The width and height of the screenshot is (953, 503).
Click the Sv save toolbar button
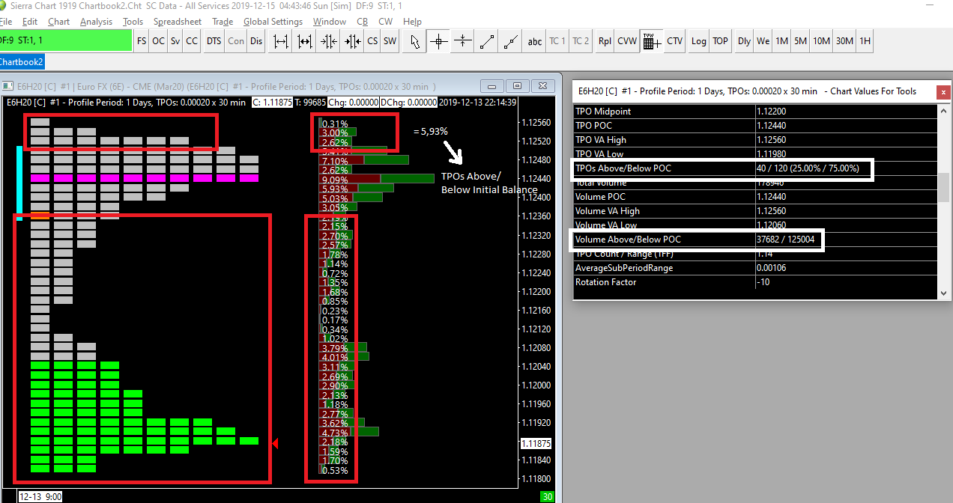[175, 41]
